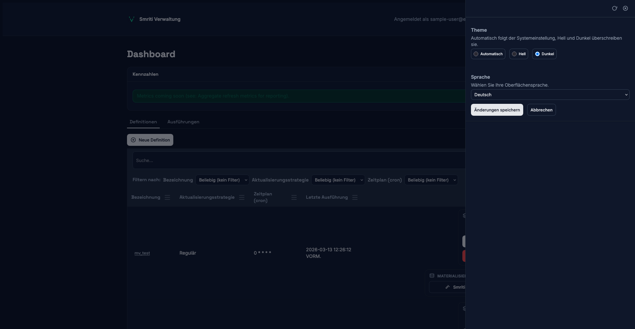
Task: Select the Dunkel theme radio button
Action: 538,54
